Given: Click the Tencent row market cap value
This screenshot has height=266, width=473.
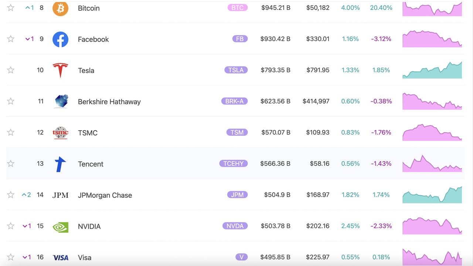Looking at the screenshot, I should (275, 163).
